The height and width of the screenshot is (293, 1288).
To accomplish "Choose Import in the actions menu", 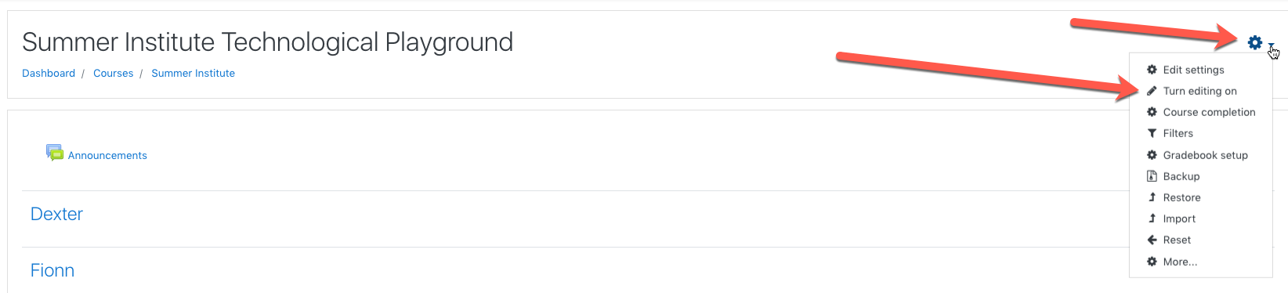I will click(x=1179, y=219).
